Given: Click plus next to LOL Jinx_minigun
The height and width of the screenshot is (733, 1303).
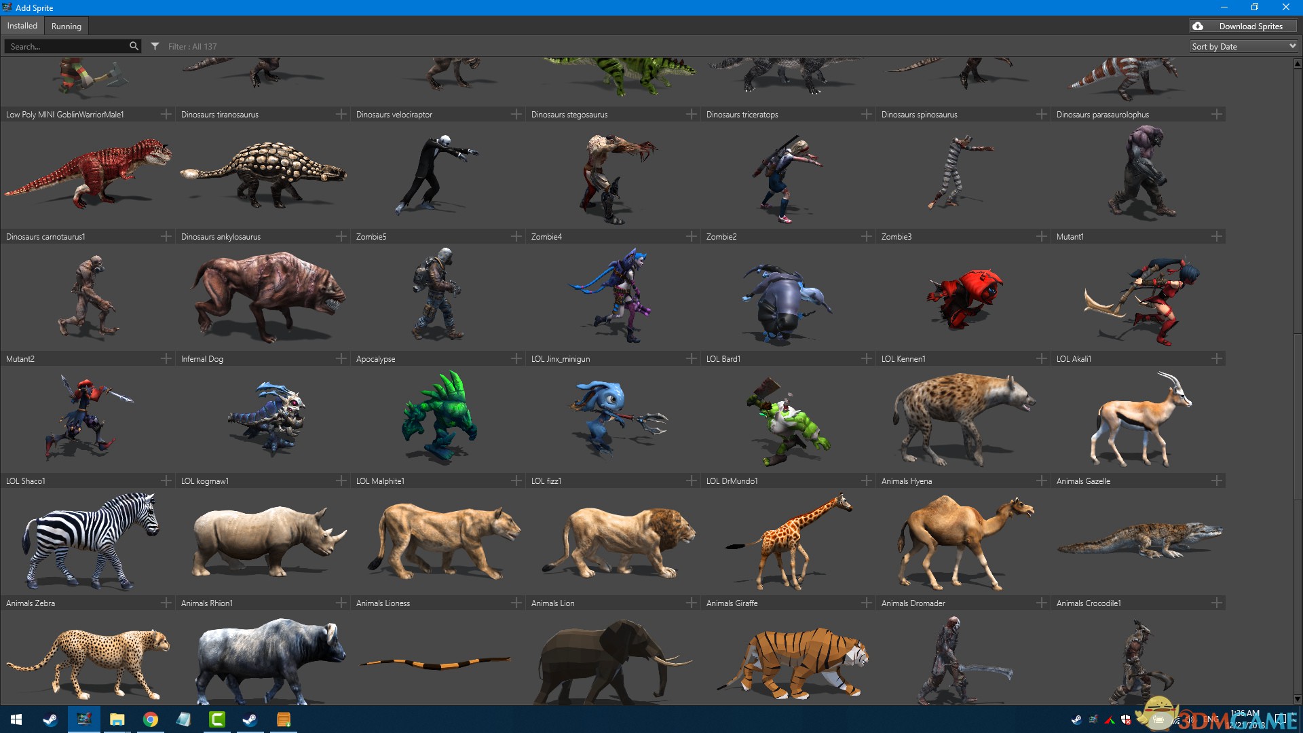Looking at the screenshot, I should (692, 358).
